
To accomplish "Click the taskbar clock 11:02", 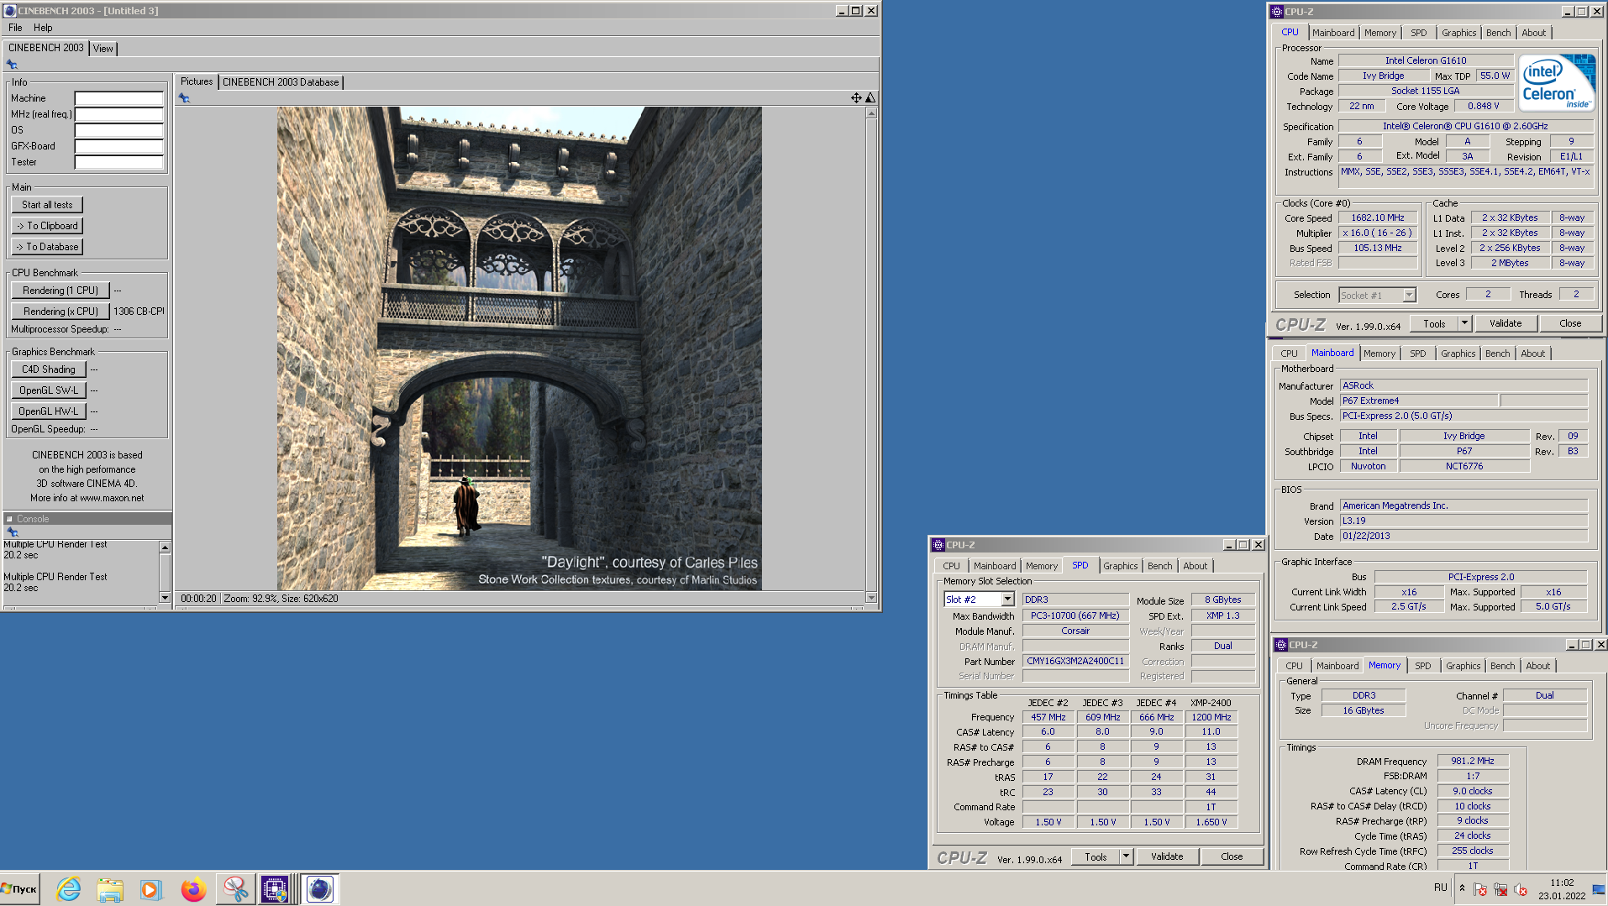I will [x=1562, y=882].
